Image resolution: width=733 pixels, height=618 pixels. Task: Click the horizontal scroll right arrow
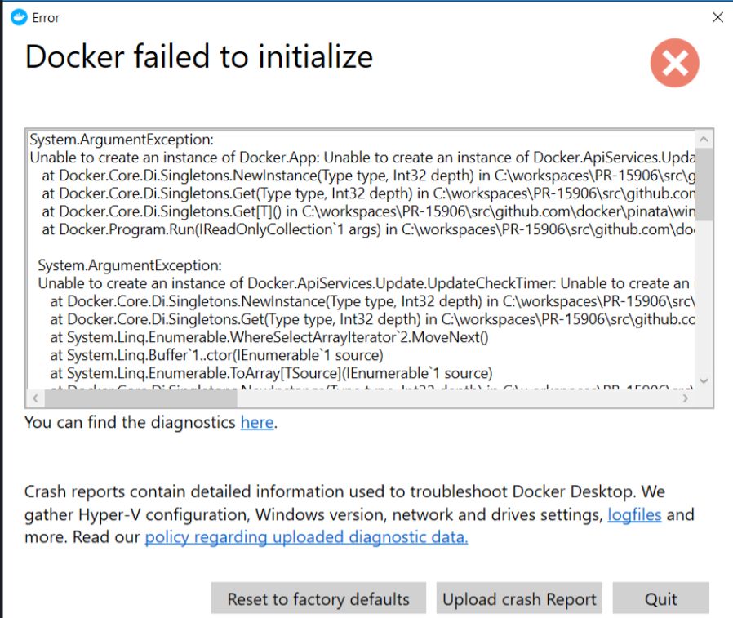pyautogui.click(x=686, y=398)
